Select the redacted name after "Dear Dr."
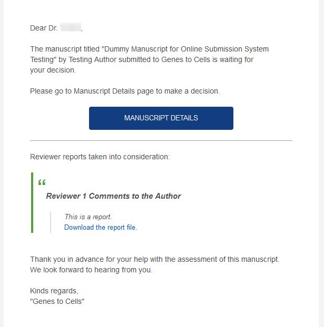This screenshot has width=324, height=327. click(71, 27)
